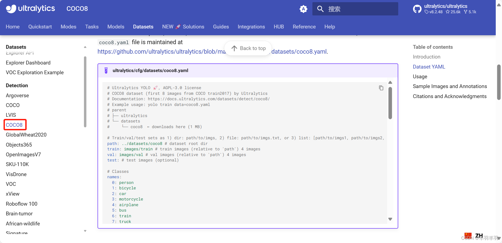This screenshot has width=502, height=243.
Task: Open the Models tab
Action: 116,27
